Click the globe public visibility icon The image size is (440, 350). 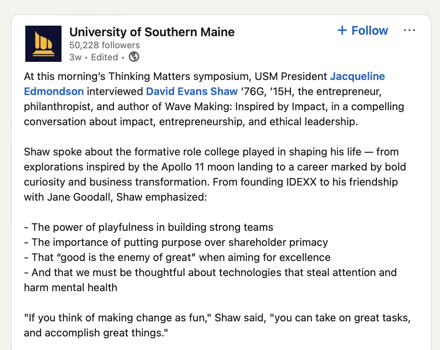tap(134, 57)
